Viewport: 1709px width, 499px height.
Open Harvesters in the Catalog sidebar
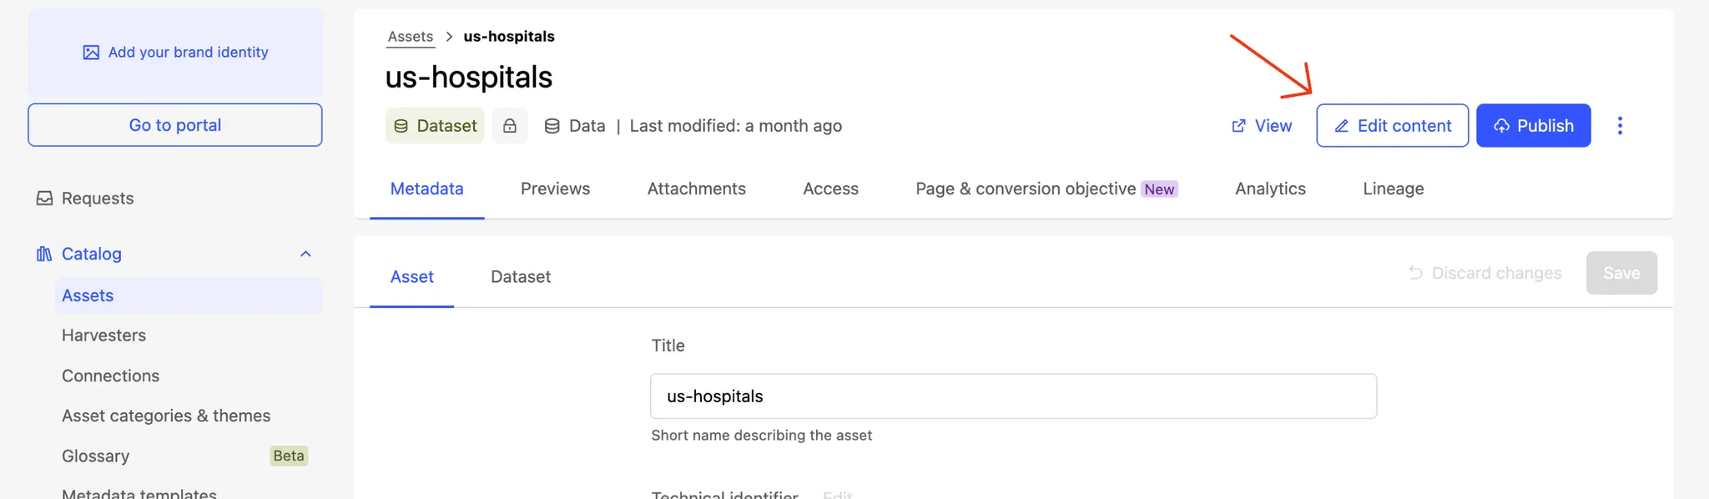[103, 335]
